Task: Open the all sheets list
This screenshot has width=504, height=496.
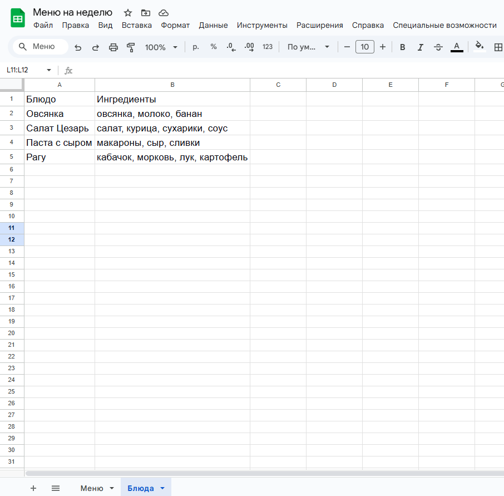Action: 56,488
